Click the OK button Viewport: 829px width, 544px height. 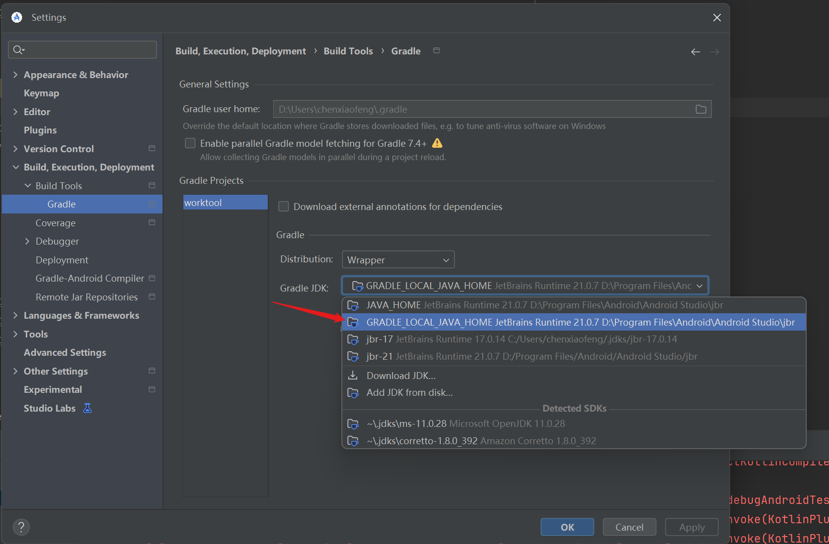pyautogui.click(x=567, y=527)
